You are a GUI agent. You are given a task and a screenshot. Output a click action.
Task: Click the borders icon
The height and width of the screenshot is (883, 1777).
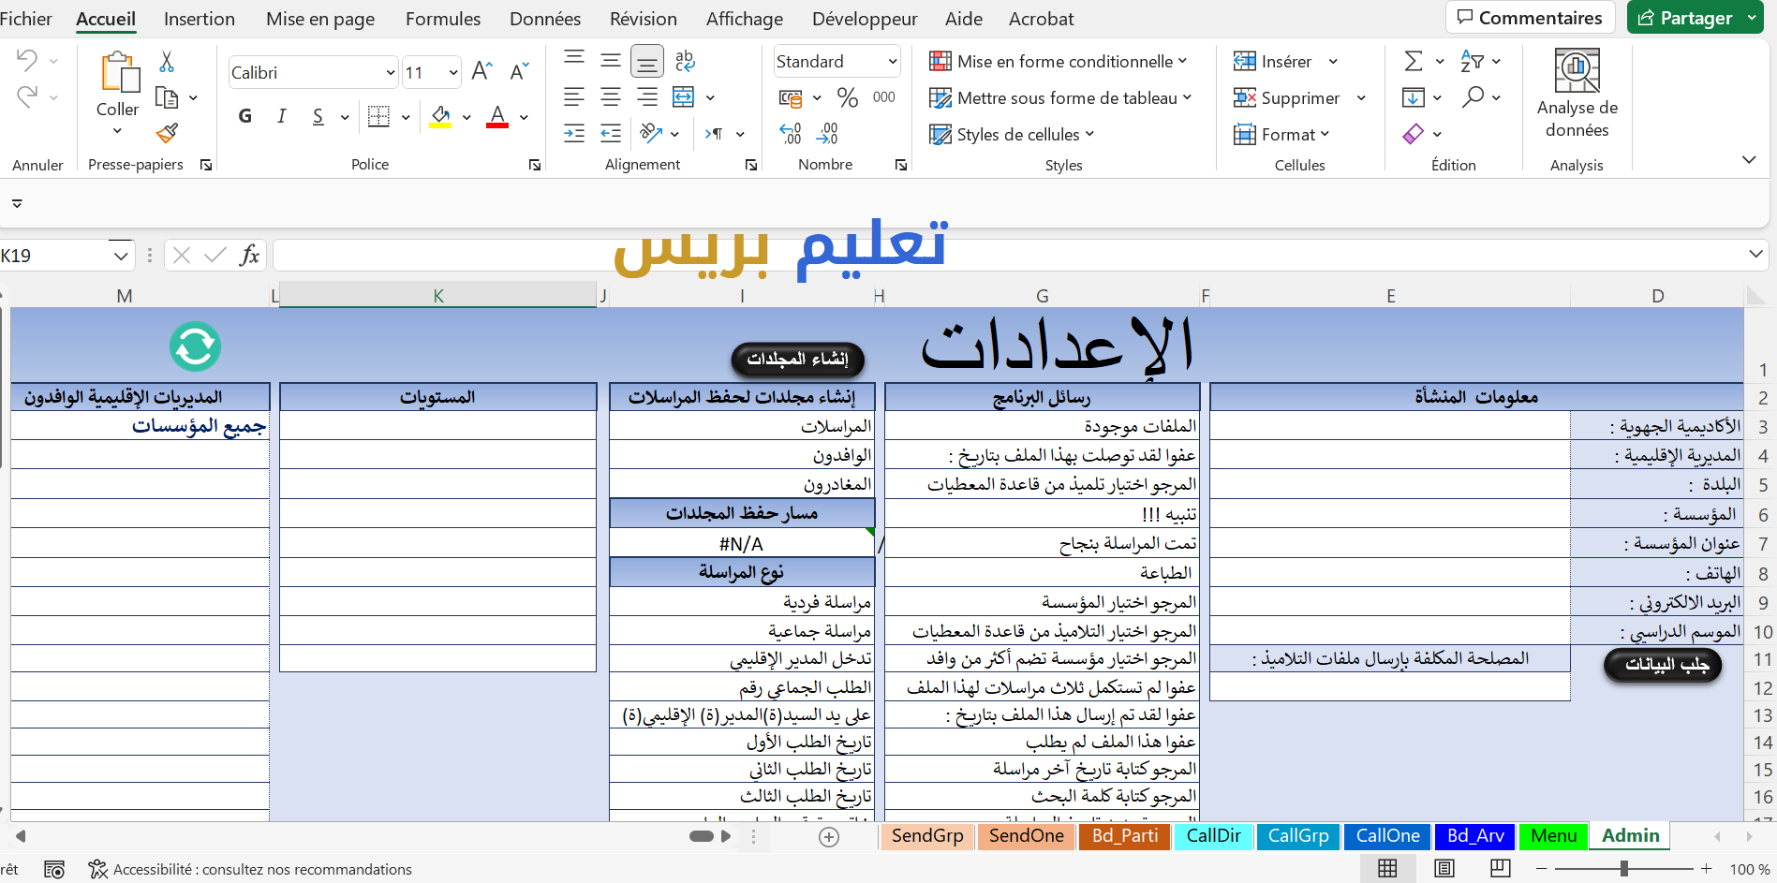pyautogui.click(x=378, y=116)
